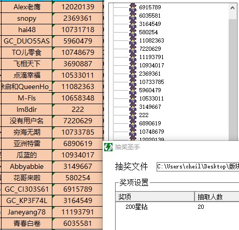The height and width of the screenshot is (230, 239).
Task: Click the user icon beside 2369361 in the list
Action: (133, 74)
